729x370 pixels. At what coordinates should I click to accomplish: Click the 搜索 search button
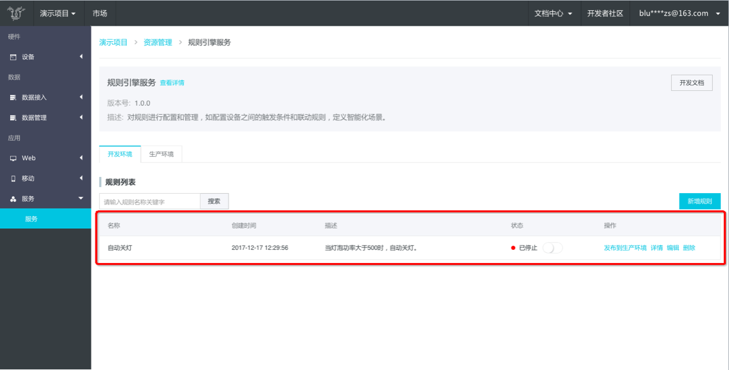click(x=214, y=201)
